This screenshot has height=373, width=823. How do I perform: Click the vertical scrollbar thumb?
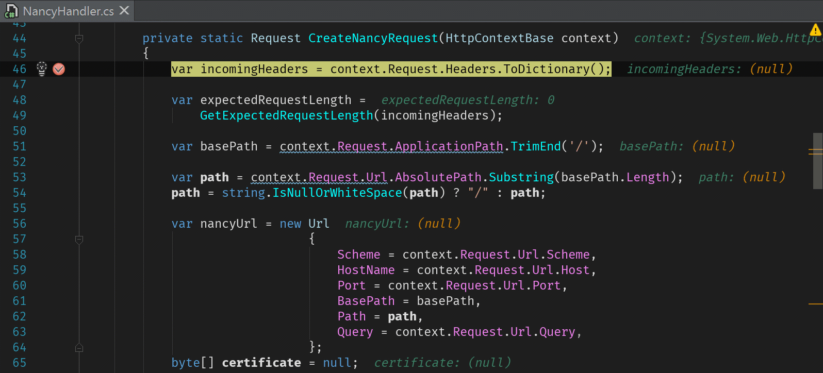pos(817,161)
